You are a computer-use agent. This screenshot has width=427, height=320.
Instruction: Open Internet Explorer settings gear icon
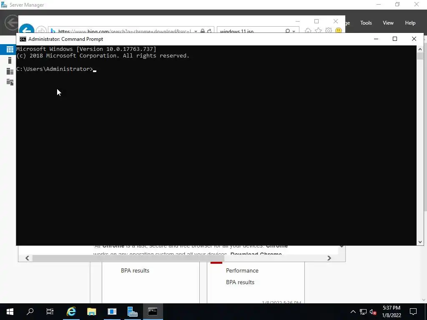coord(329,30)
